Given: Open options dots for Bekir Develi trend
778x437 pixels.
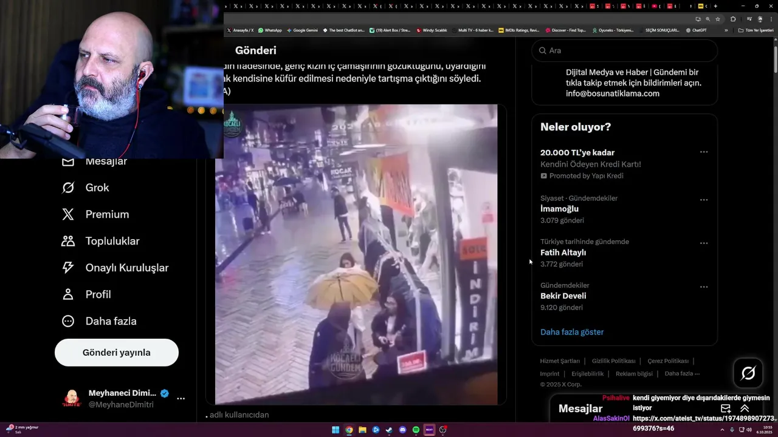Looking at the screenshot, I should (704, 287).
